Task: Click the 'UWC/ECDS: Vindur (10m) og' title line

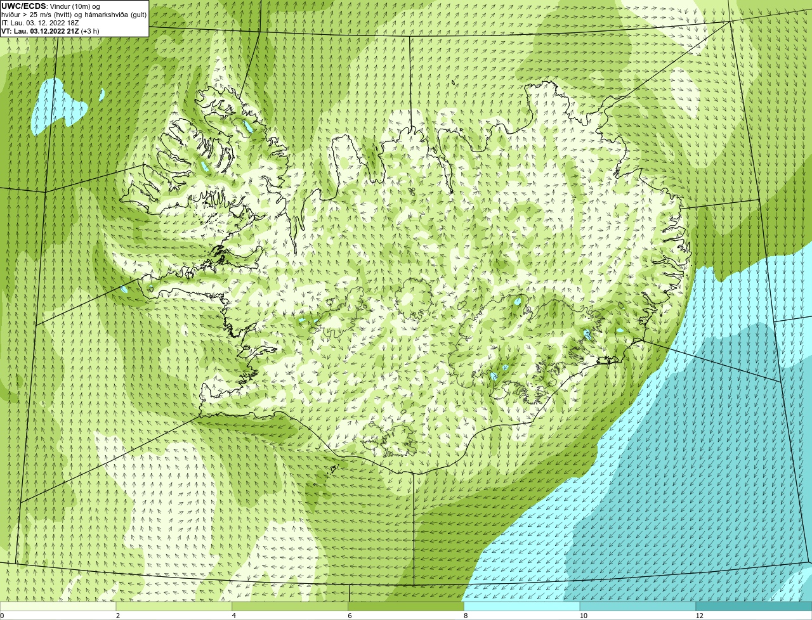Action: (50, 6)
